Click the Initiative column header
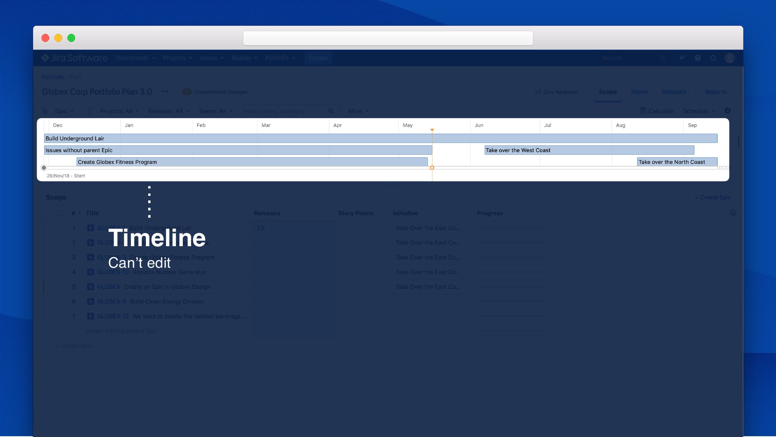This screenshot has height=437, width=776. point(405,213)
